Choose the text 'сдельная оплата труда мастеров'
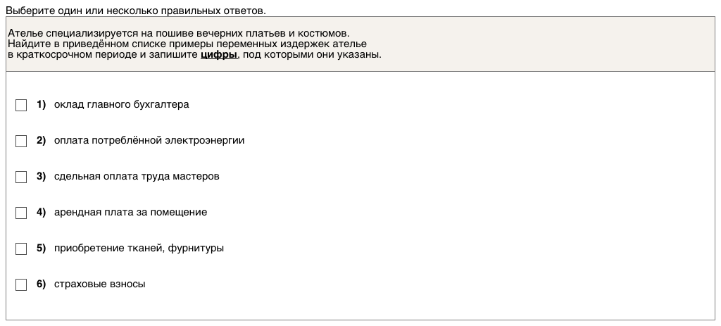 coord(137,177)
